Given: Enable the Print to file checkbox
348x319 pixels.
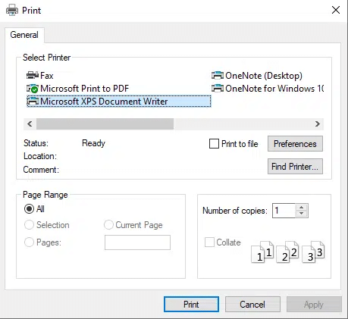Looking at the screenshot, I should click(214, 144).
